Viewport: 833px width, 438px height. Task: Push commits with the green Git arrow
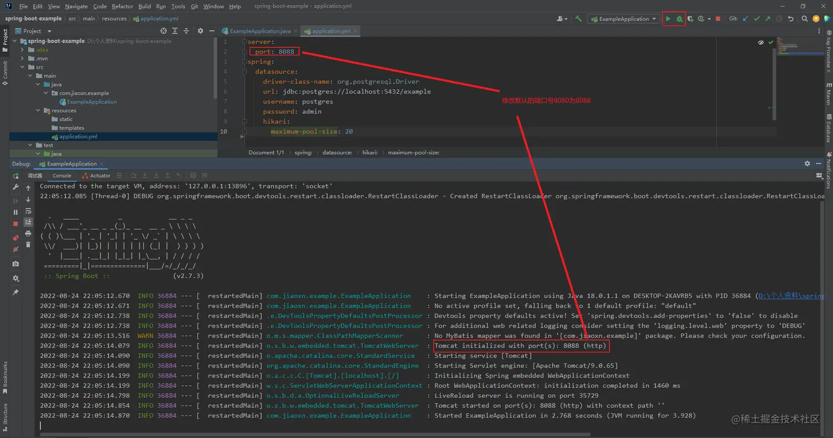click(x=768, y=19)
